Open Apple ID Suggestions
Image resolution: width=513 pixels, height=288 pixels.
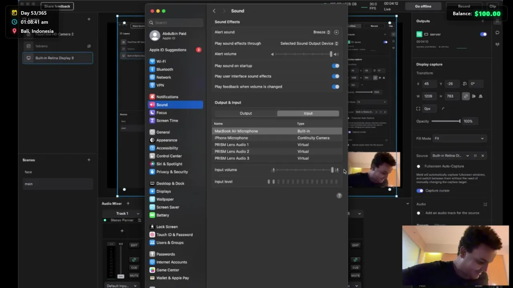click(176, 50)
